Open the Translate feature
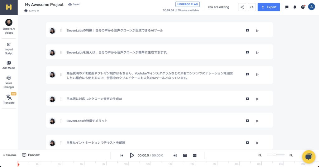319x167 pixels. click(x=9, y=99)
